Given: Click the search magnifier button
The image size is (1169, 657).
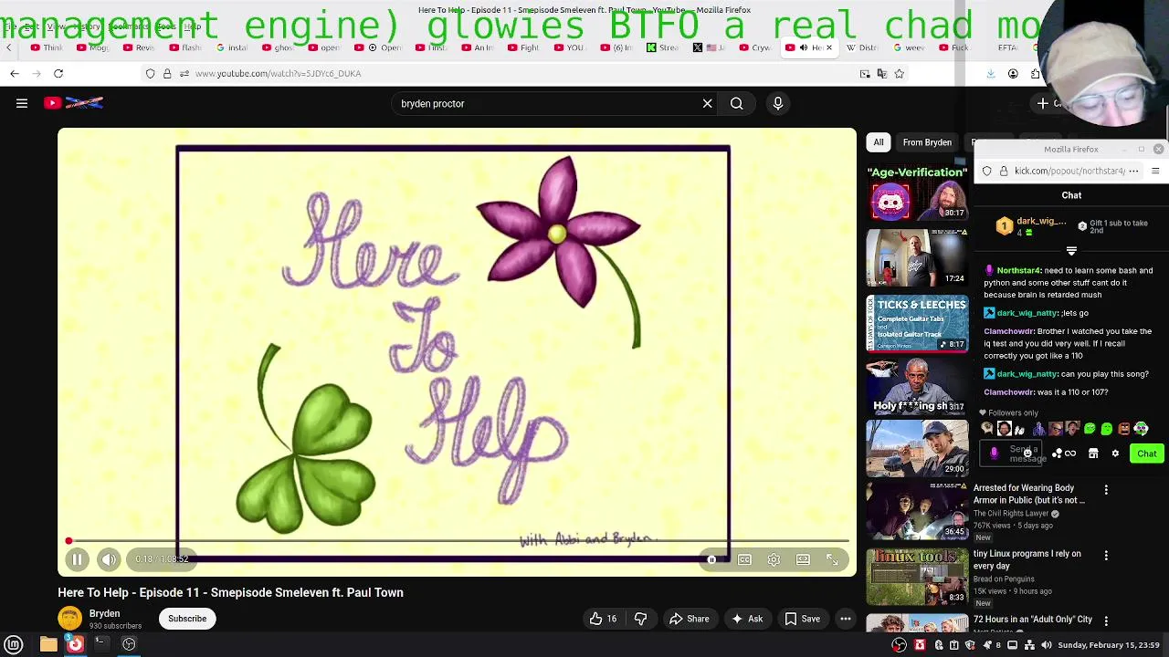Looking at the screenshot, I should (x=736, y=103).
